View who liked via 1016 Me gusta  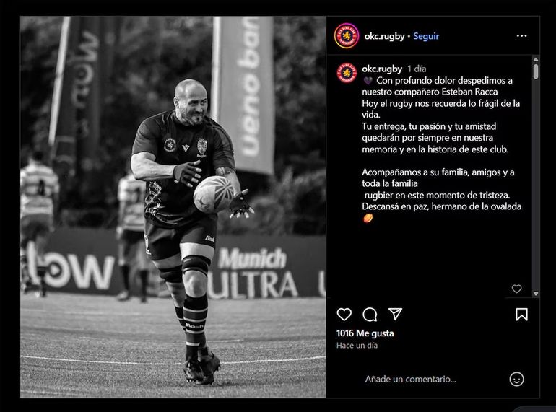[365, 333]
